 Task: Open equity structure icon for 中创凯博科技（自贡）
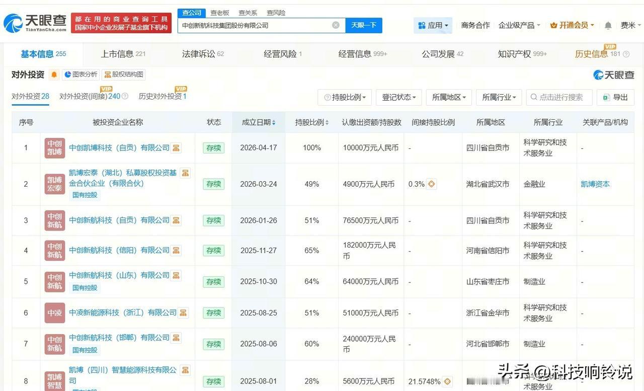176,148
